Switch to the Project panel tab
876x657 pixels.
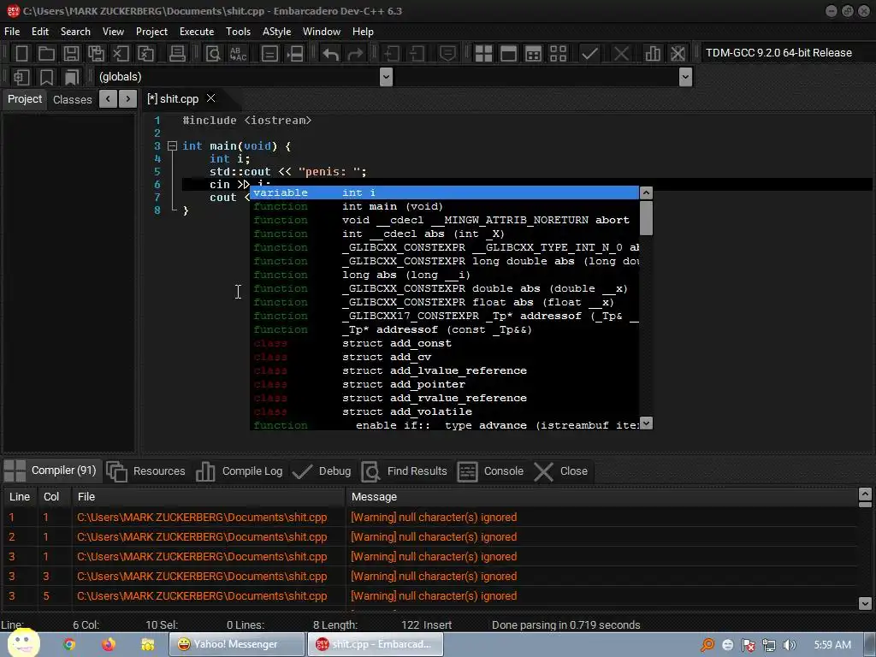[25, 99]
